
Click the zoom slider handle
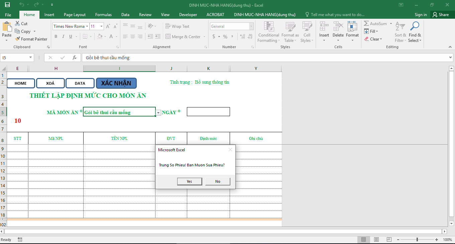point(417,240)
